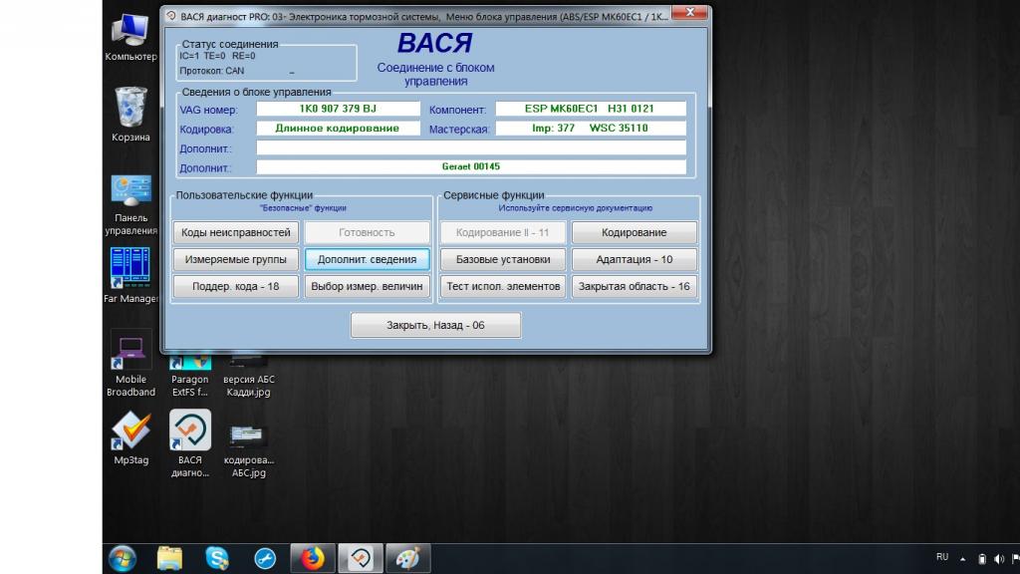The image size is (1020, 574).
Task: Show hidden tray icons arrow
Action: 963,559
